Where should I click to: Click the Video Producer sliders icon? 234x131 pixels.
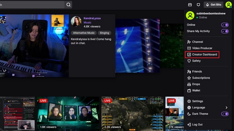coord(189,48)
